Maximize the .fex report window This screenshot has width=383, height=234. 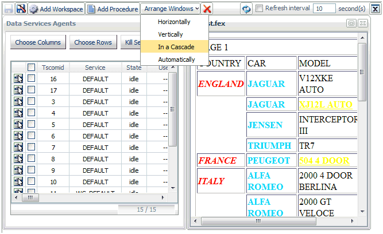coord(351,23)
